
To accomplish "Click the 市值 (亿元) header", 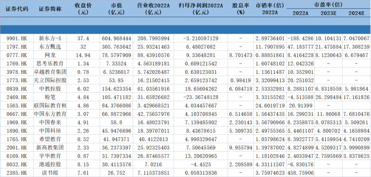I will tap(116, 9).
